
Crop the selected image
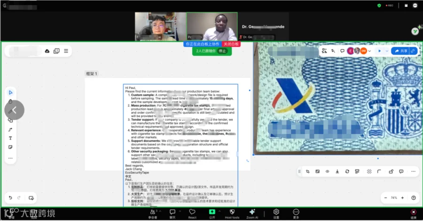[307, 171]
